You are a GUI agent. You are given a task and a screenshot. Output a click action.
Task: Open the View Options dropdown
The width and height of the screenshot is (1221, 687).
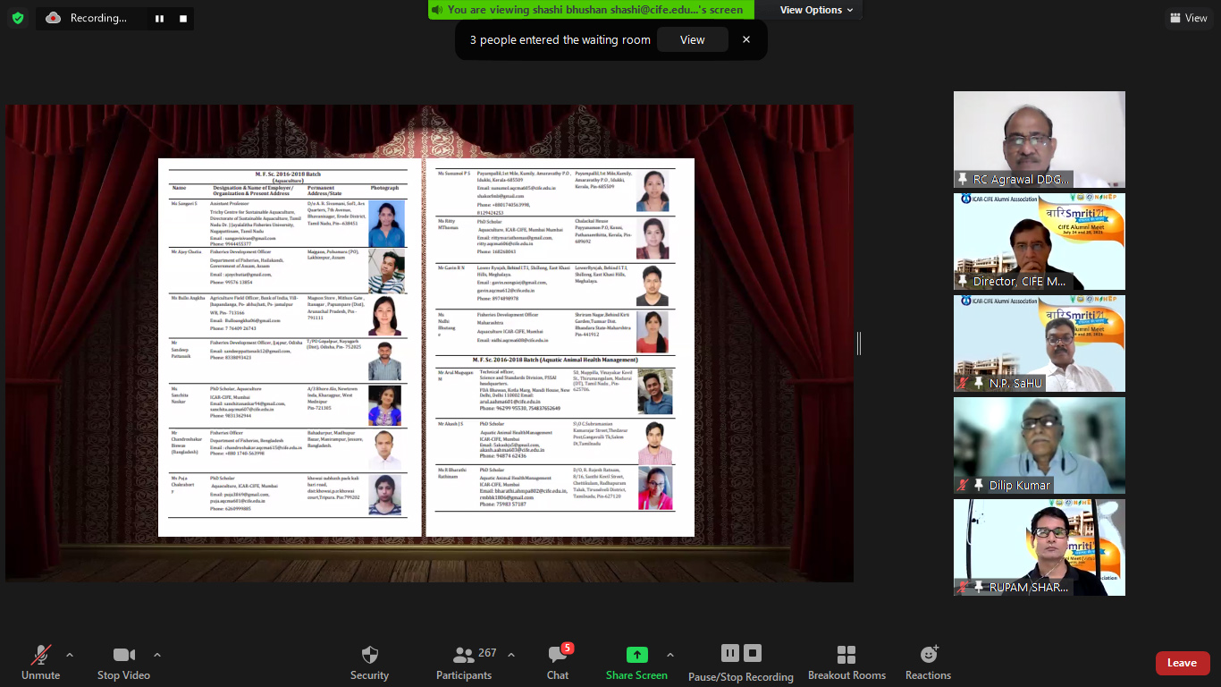point(816,10)
